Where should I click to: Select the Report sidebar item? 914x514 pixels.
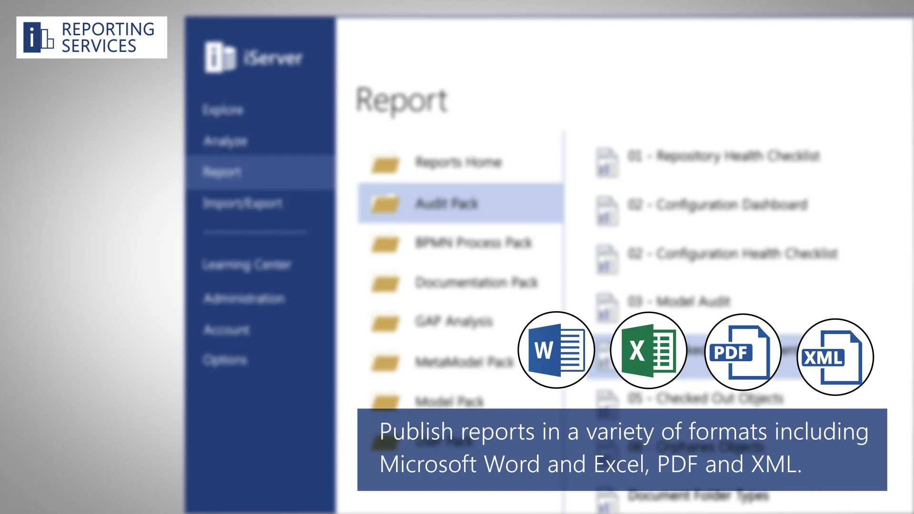coord(222,172)
